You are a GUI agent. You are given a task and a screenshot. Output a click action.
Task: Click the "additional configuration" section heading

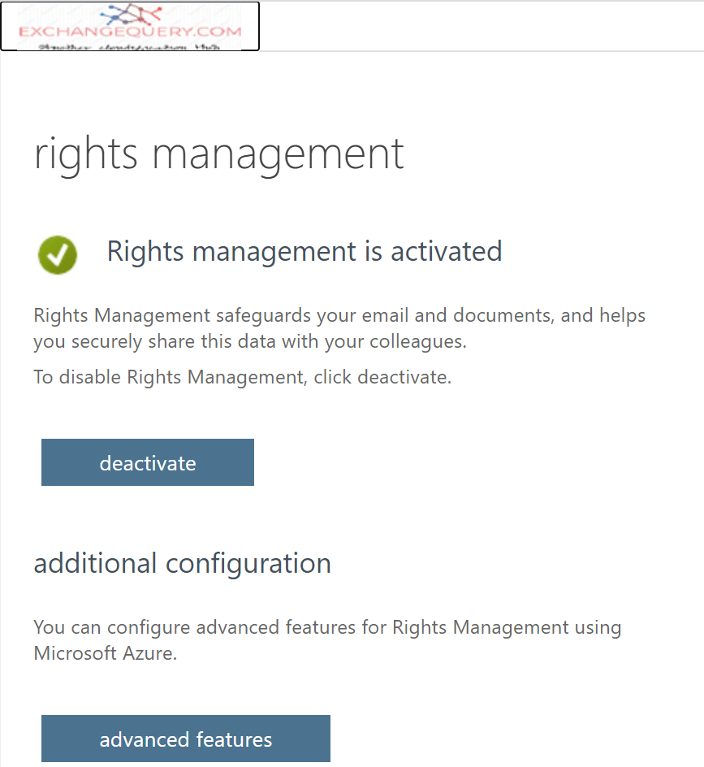click(x=182, y=563)
